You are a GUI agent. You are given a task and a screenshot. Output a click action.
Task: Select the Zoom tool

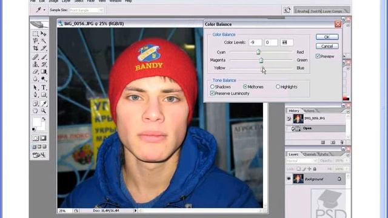(x=44, y=111)
